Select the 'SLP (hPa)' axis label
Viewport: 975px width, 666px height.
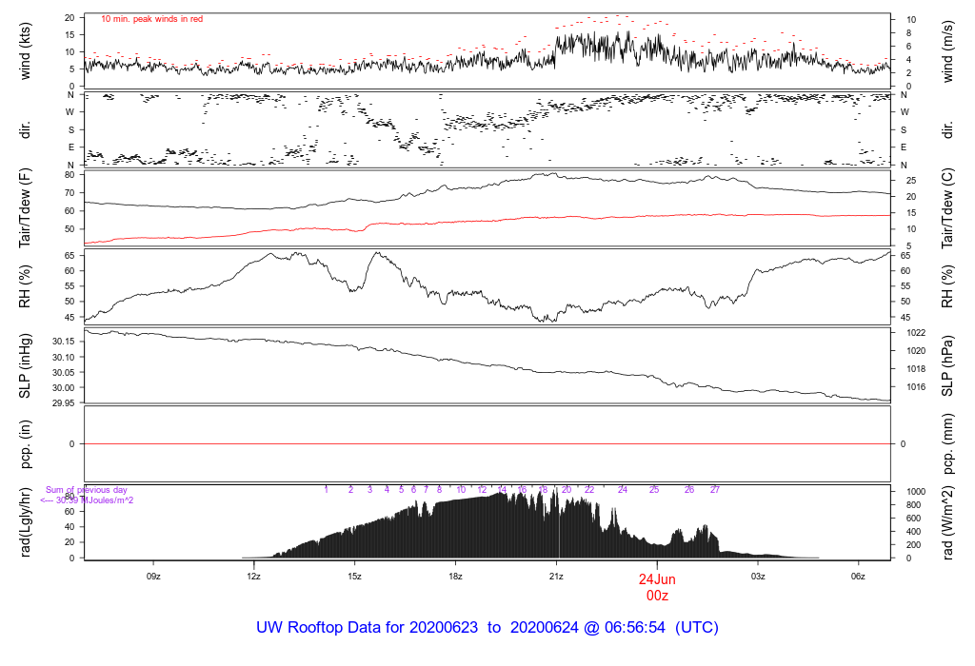[x=947, y=366]
